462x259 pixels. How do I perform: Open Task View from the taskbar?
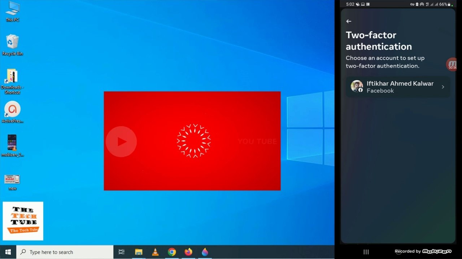[122, 252]
